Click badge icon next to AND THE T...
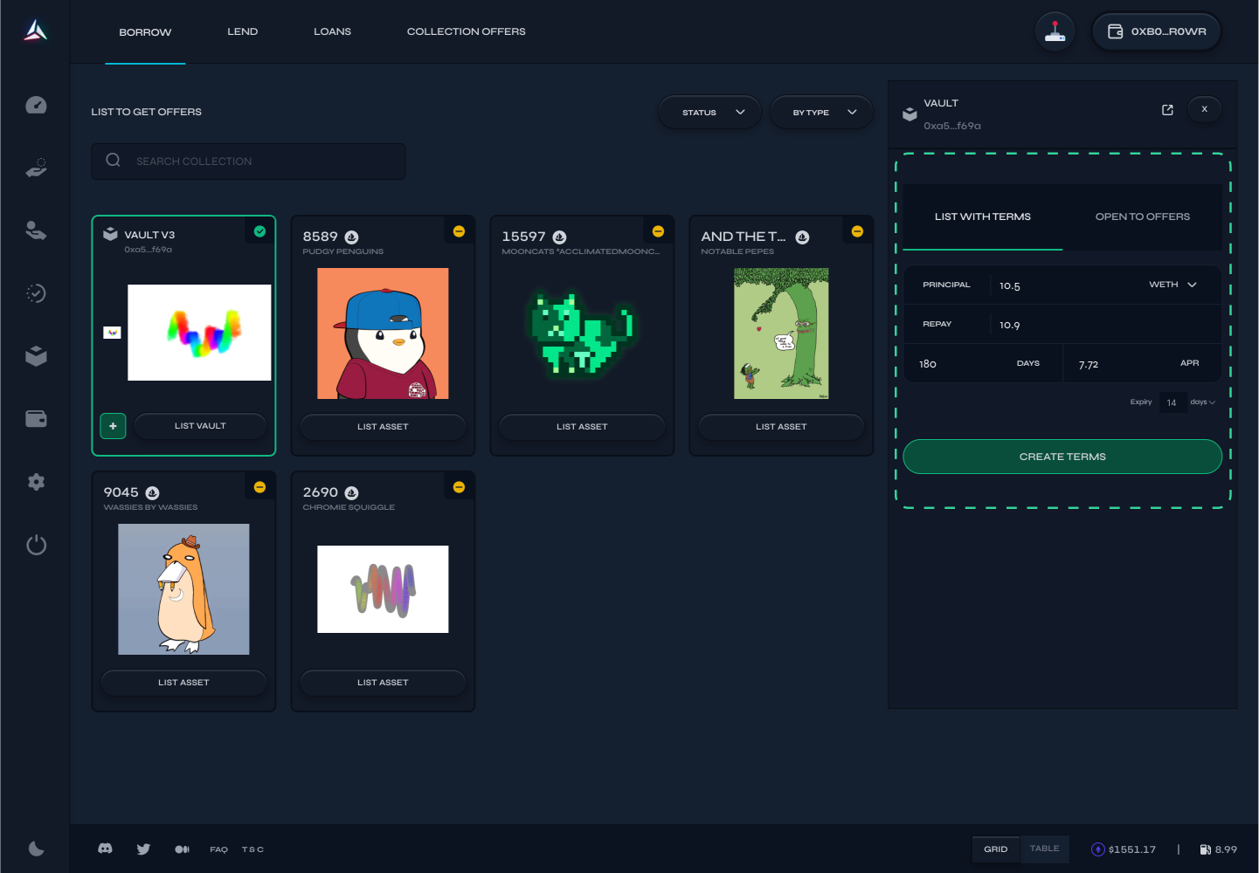 coord(802,237)
